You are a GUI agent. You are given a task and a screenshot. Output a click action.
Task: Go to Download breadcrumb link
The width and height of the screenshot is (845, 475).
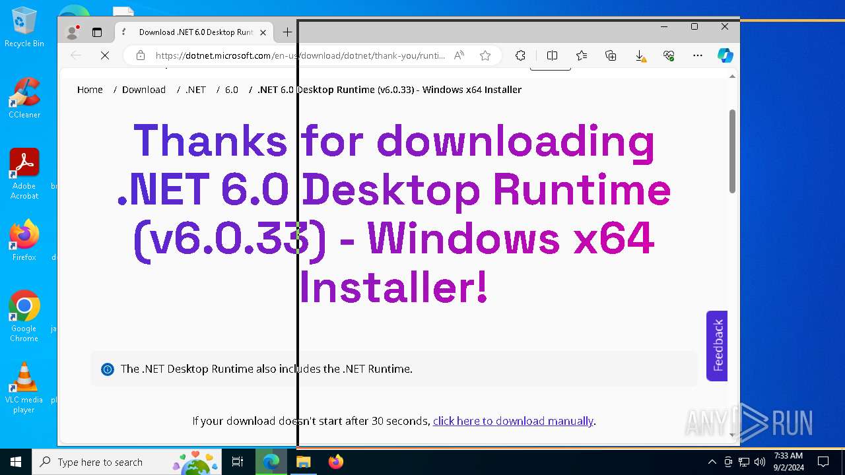pyautogui.click(x=144, y=90)
